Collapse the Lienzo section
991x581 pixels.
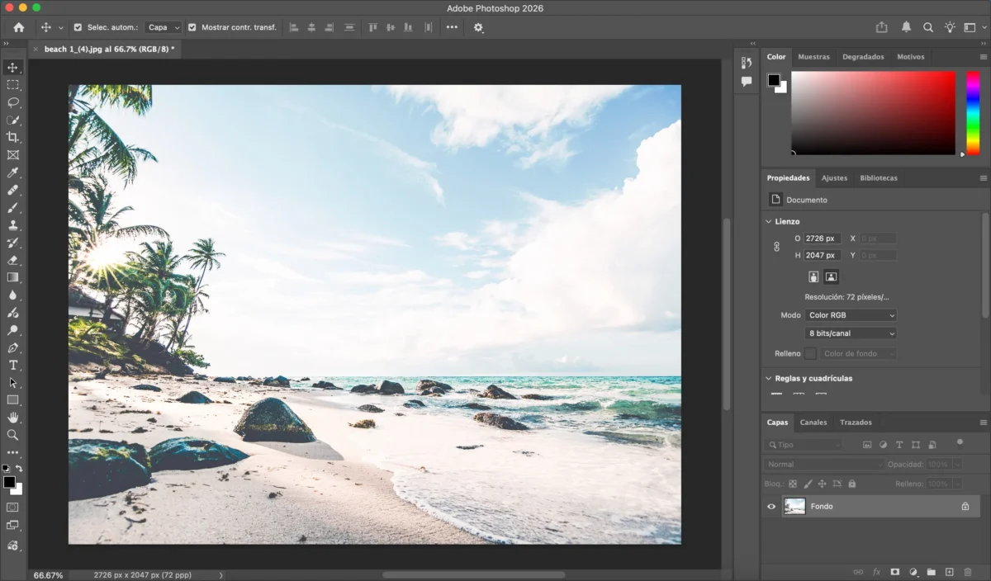[x=769, y=221]
